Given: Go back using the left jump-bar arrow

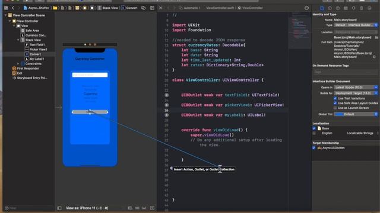Looking at the screenshot, I should point(13,8).
